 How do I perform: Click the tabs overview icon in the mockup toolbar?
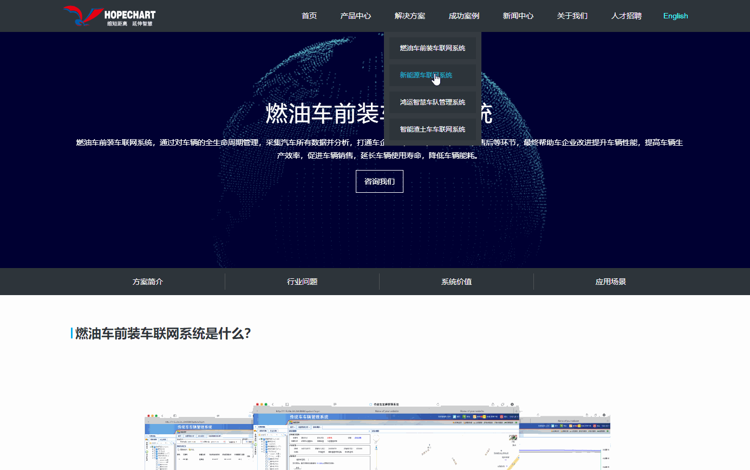click(x=503, y=403)
